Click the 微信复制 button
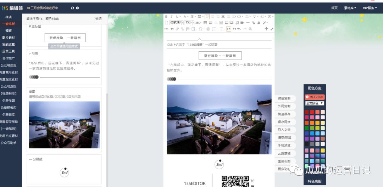383x187 pixels. coord(284,98)
